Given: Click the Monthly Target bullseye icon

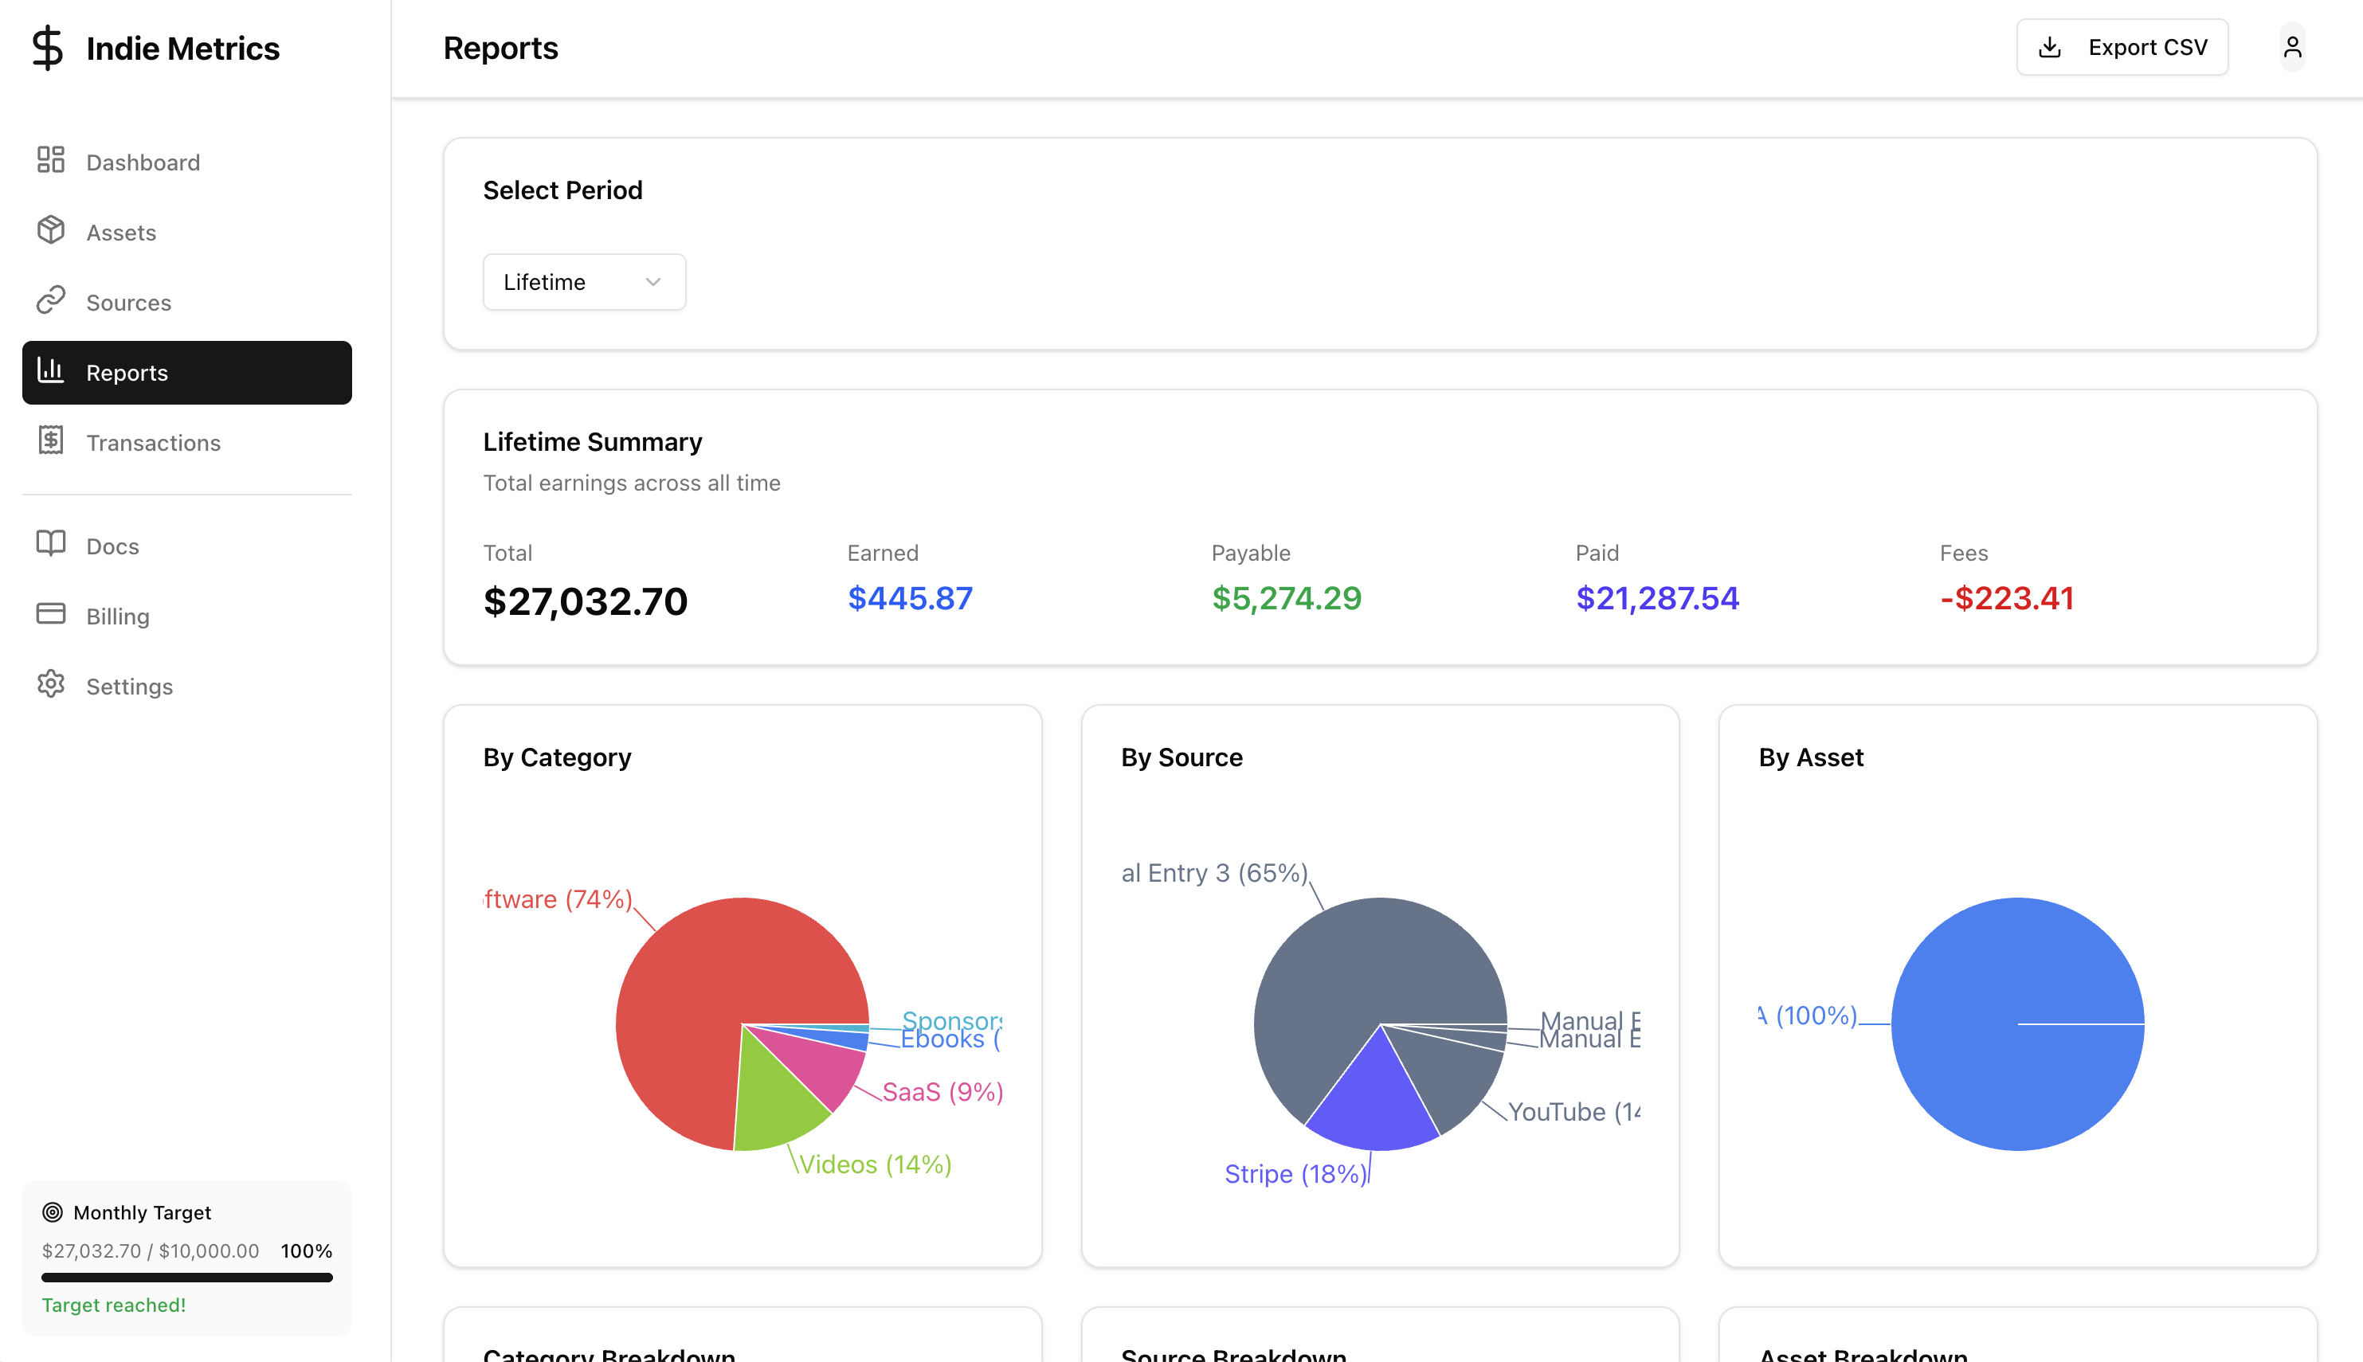Looking at the screenshot, I should pyautogui.click(x=53, y=1211).
